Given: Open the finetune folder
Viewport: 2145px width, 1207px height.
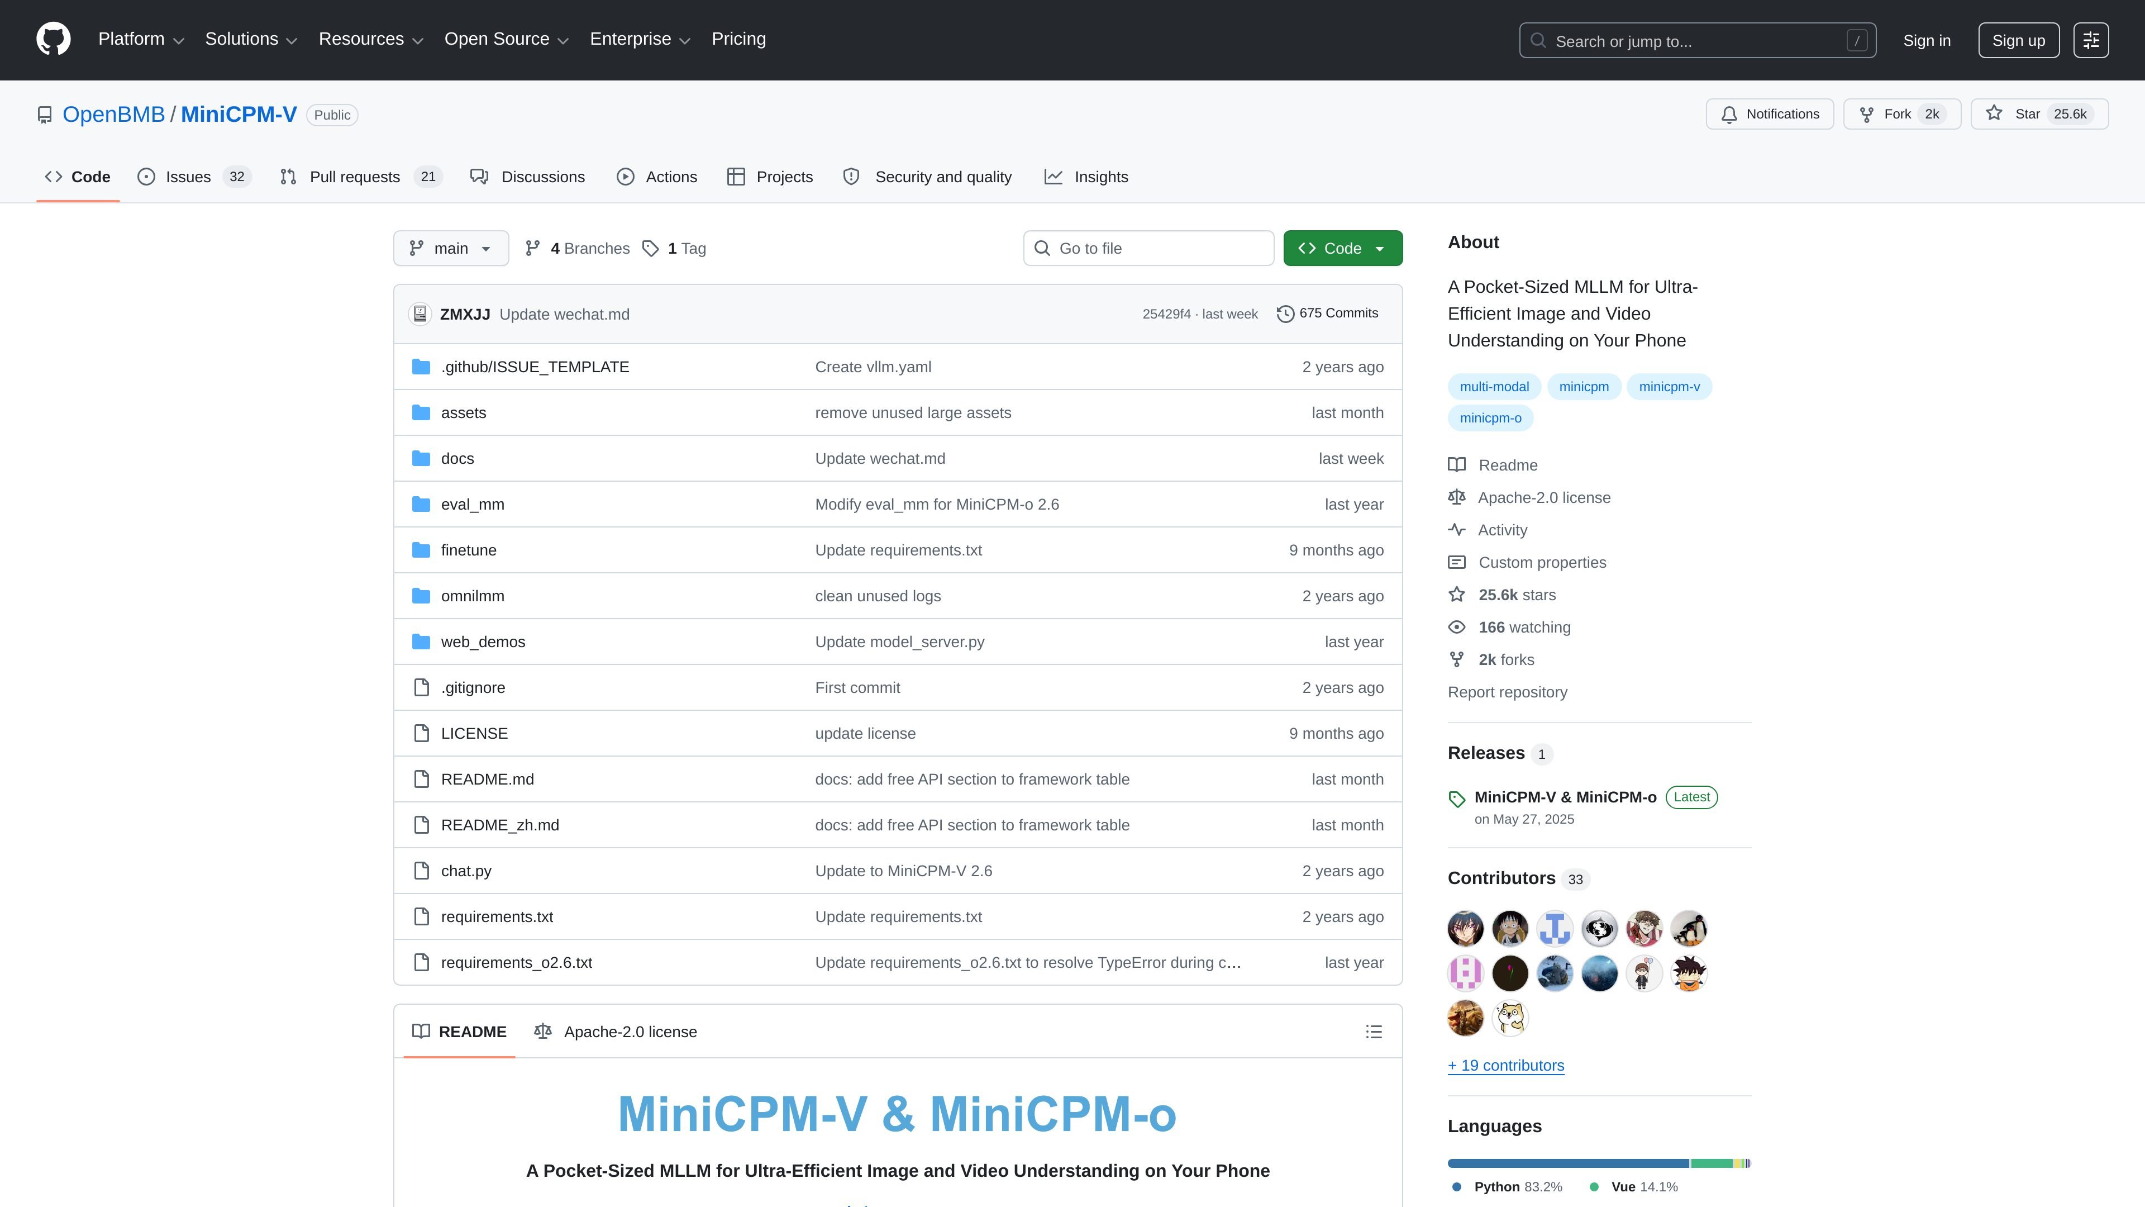Looking at the screenshot, I should tap(468, 550).
